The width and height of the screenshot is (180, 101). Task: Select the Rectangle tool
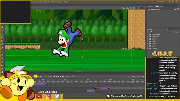2,37
